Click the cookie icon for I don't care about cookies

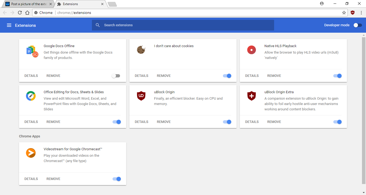pyautogui.click(x=141, y=50)
